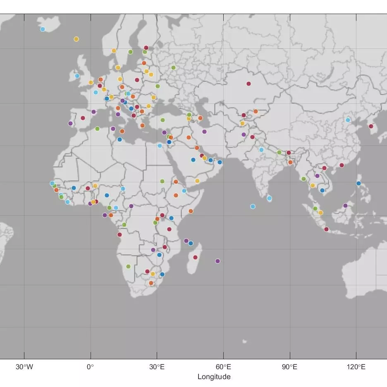Click the green marker in Namibia
This screenshot has width=387, height=387.
[129, 266]
